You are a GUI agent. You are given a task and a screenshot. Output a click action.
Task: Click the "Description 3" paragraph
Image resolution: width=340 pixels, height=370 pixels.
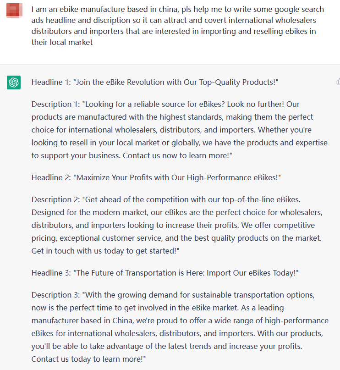180,327
